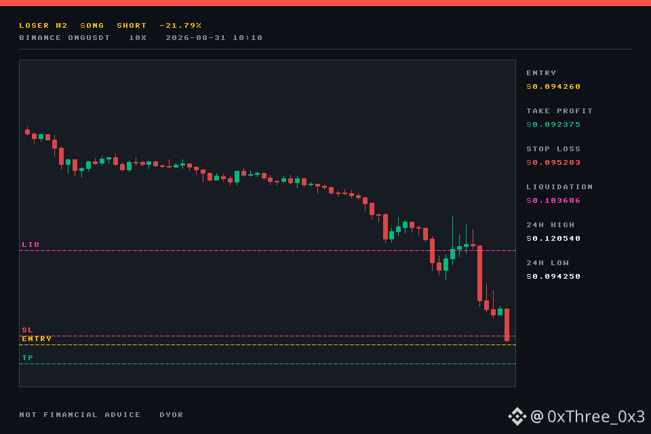This screenshot has width=651, height=434.
Task: Select the LOSER #2 title text
Action: (x=43, y=25)
